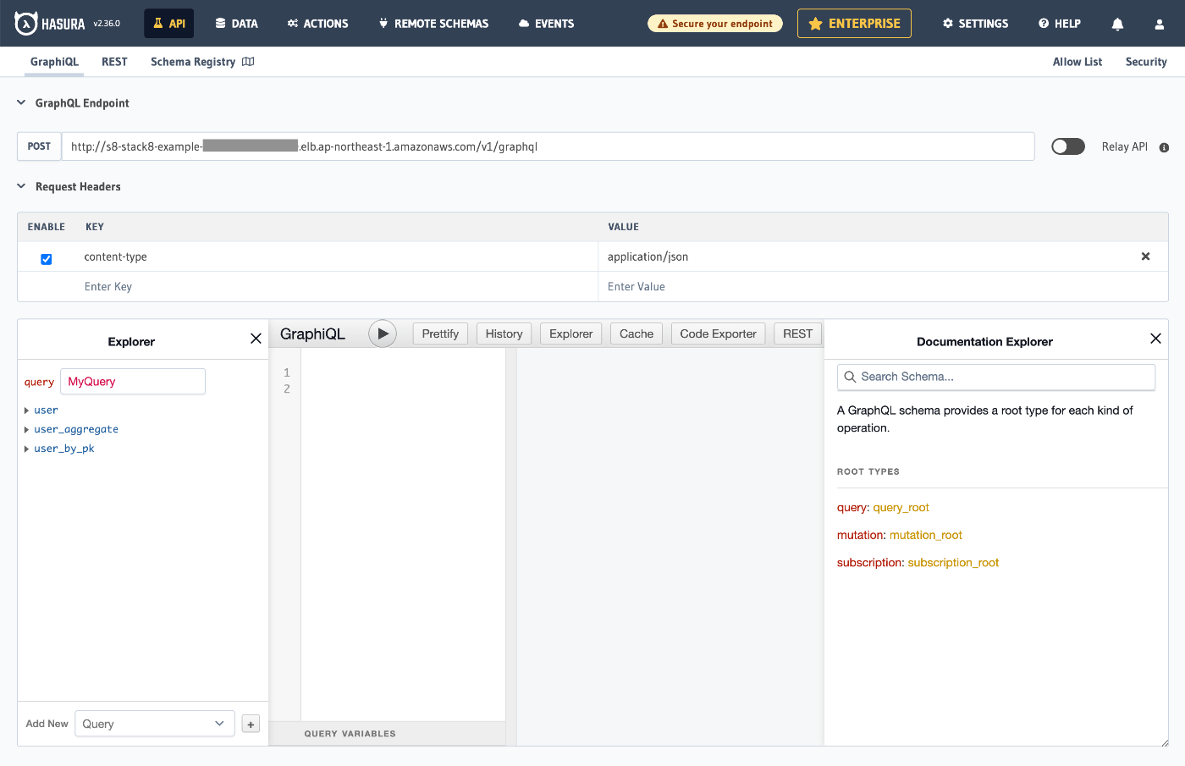Viewport: 1185px width, 766px height.
Task: Open the Add New Query dropdown
Action: (x=155, y=724)
